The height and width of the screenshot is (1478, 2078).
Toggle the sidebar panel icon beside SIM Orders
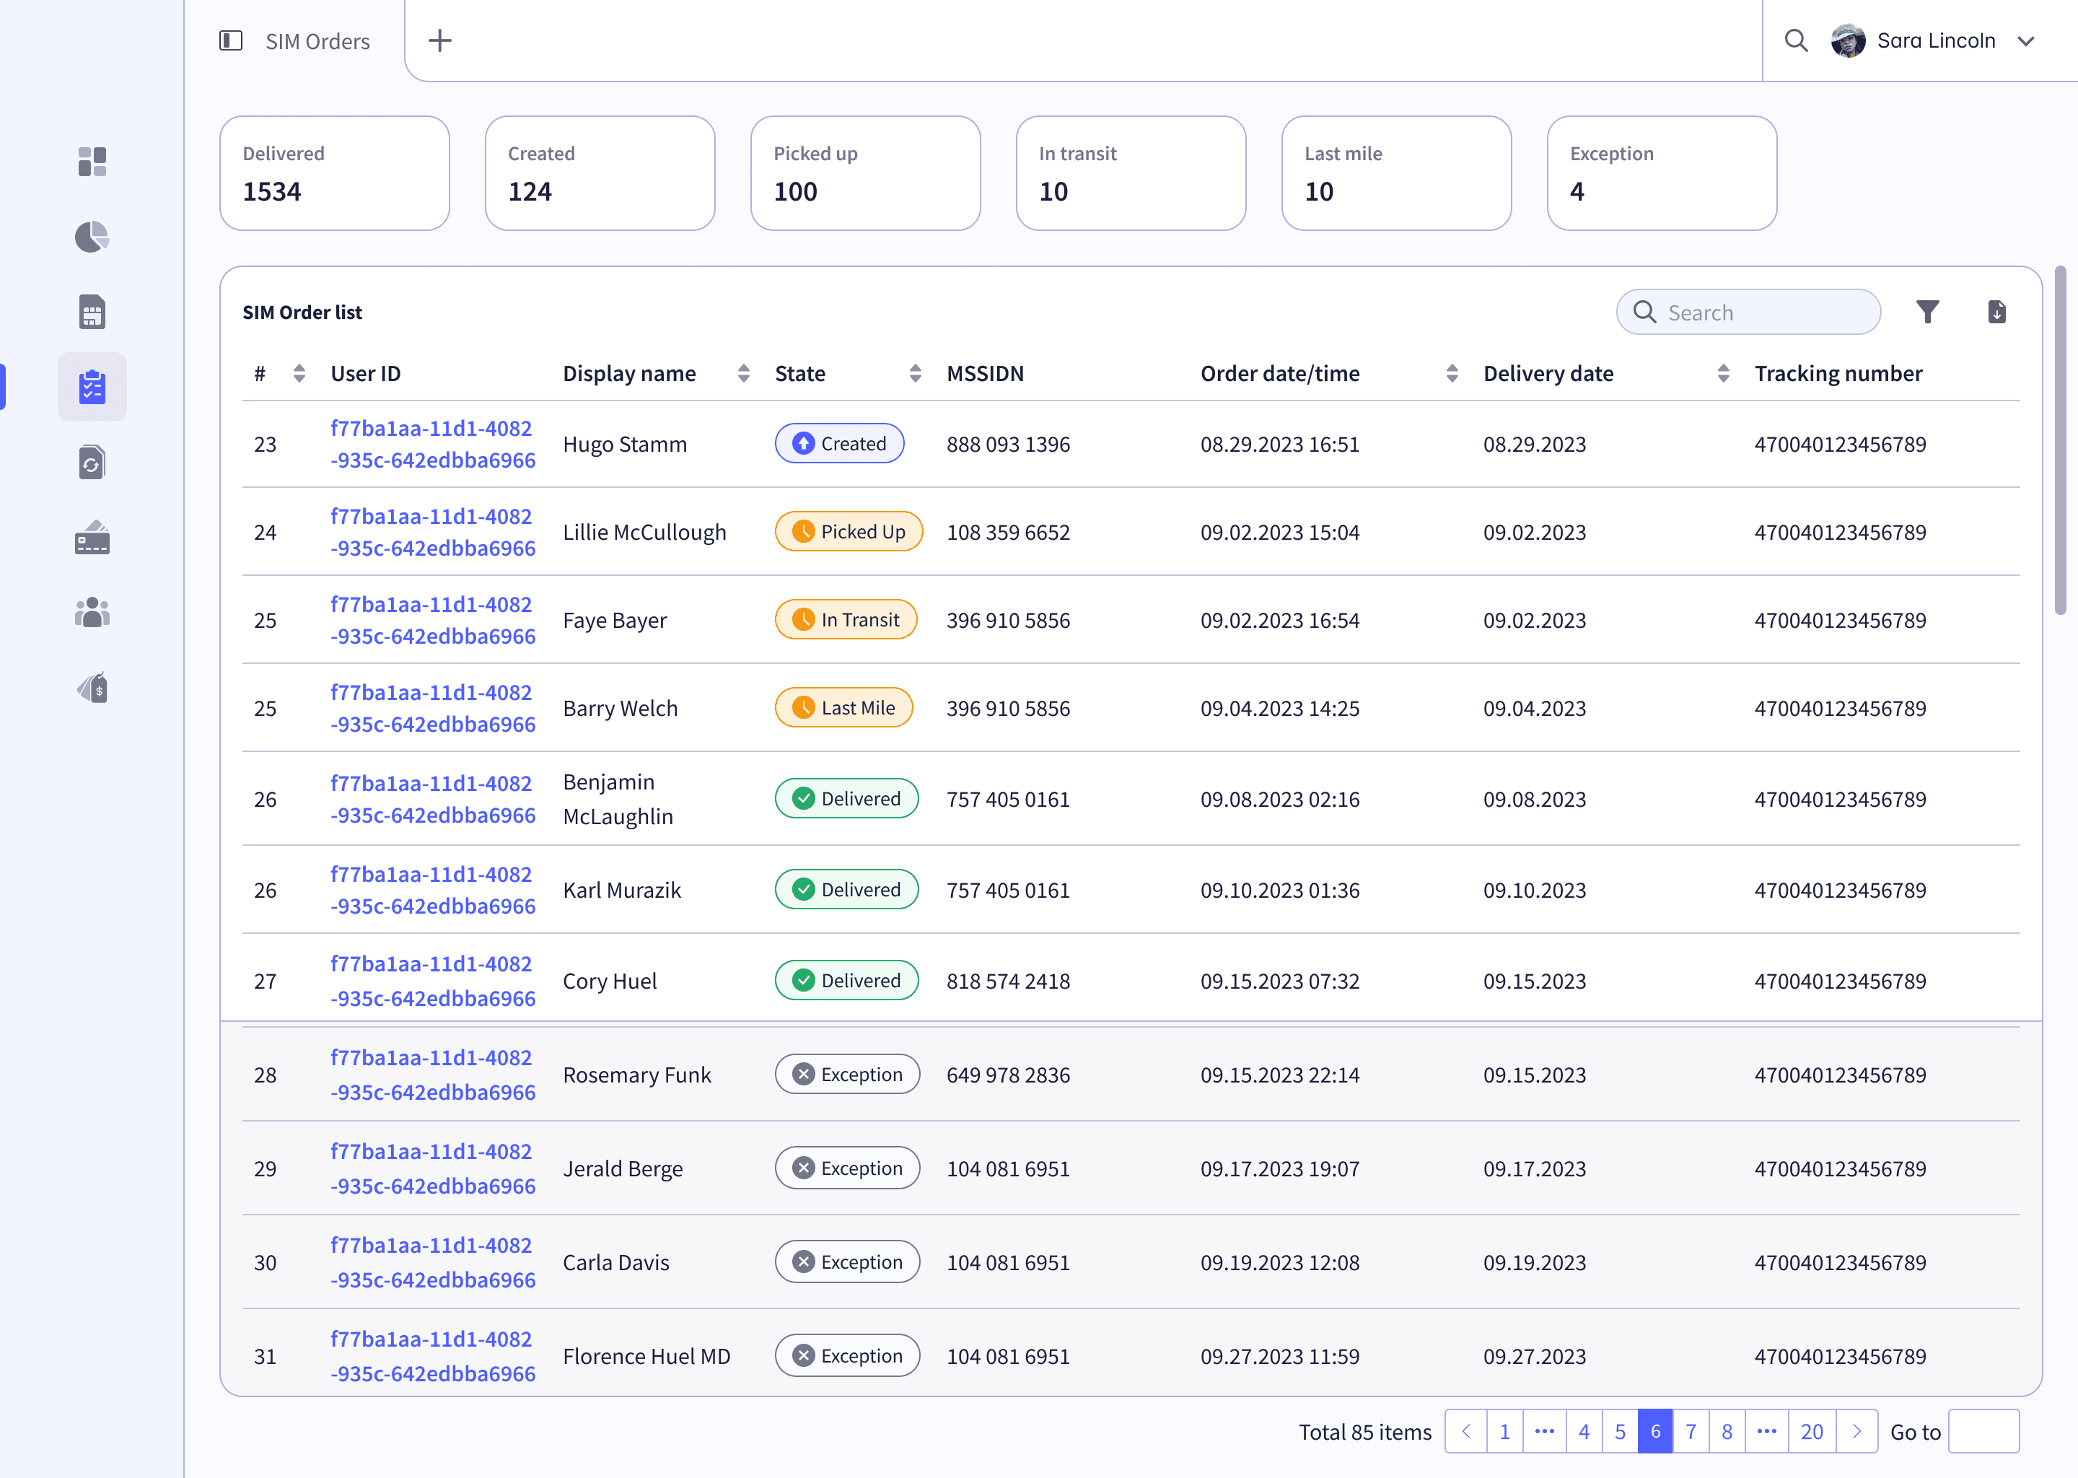click(x=231, y=41)
